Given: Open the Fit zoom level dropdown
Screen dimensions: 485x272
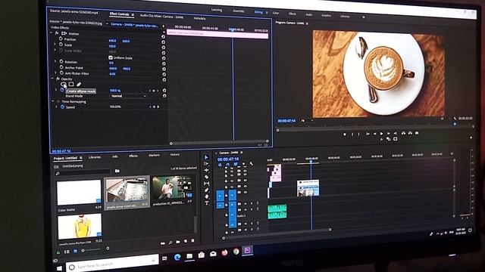Looking at the screenshot, I should coord(307,121).
